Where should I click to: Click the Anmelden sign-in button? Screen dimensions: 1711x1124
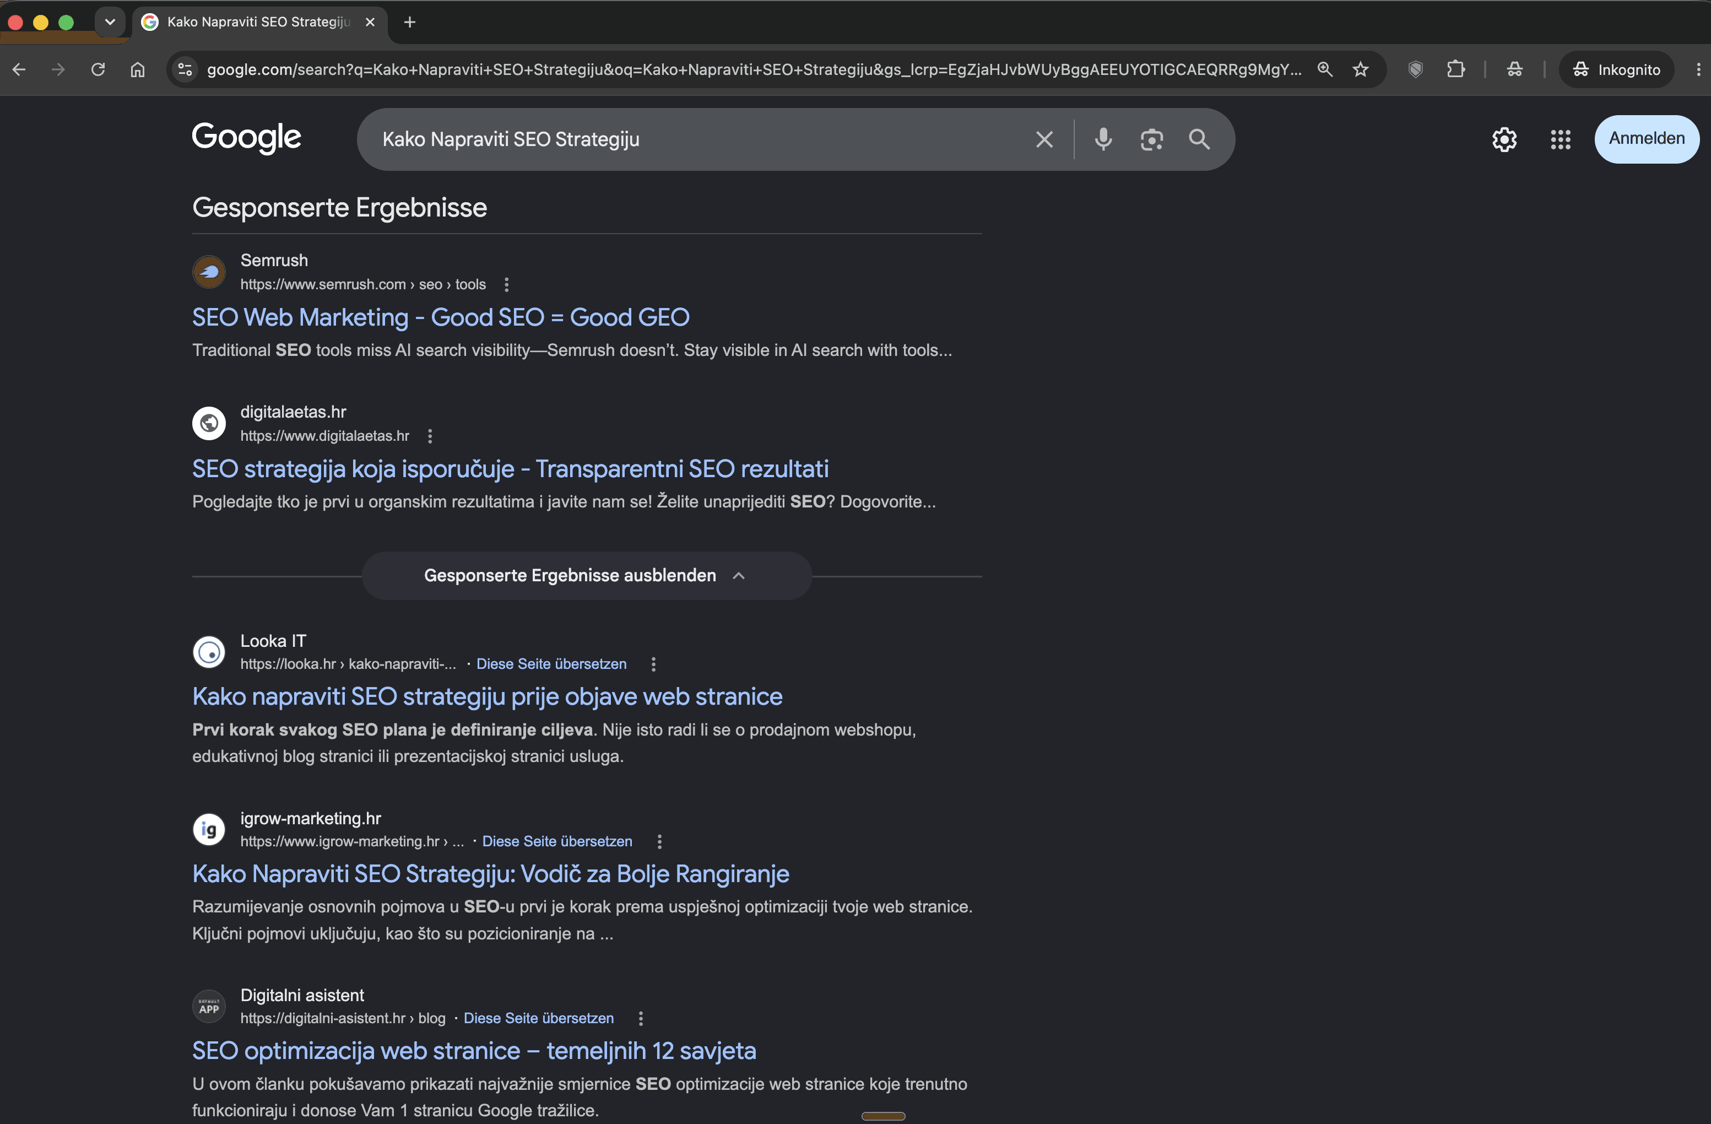coord(1647,139)
